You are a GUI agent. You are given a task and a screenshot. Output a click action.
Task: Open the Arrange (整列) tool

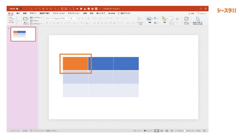(164, 19)
